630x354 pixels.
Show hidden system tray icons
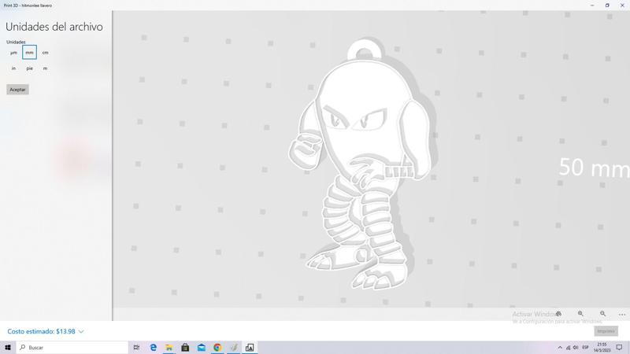pos(560,348)
